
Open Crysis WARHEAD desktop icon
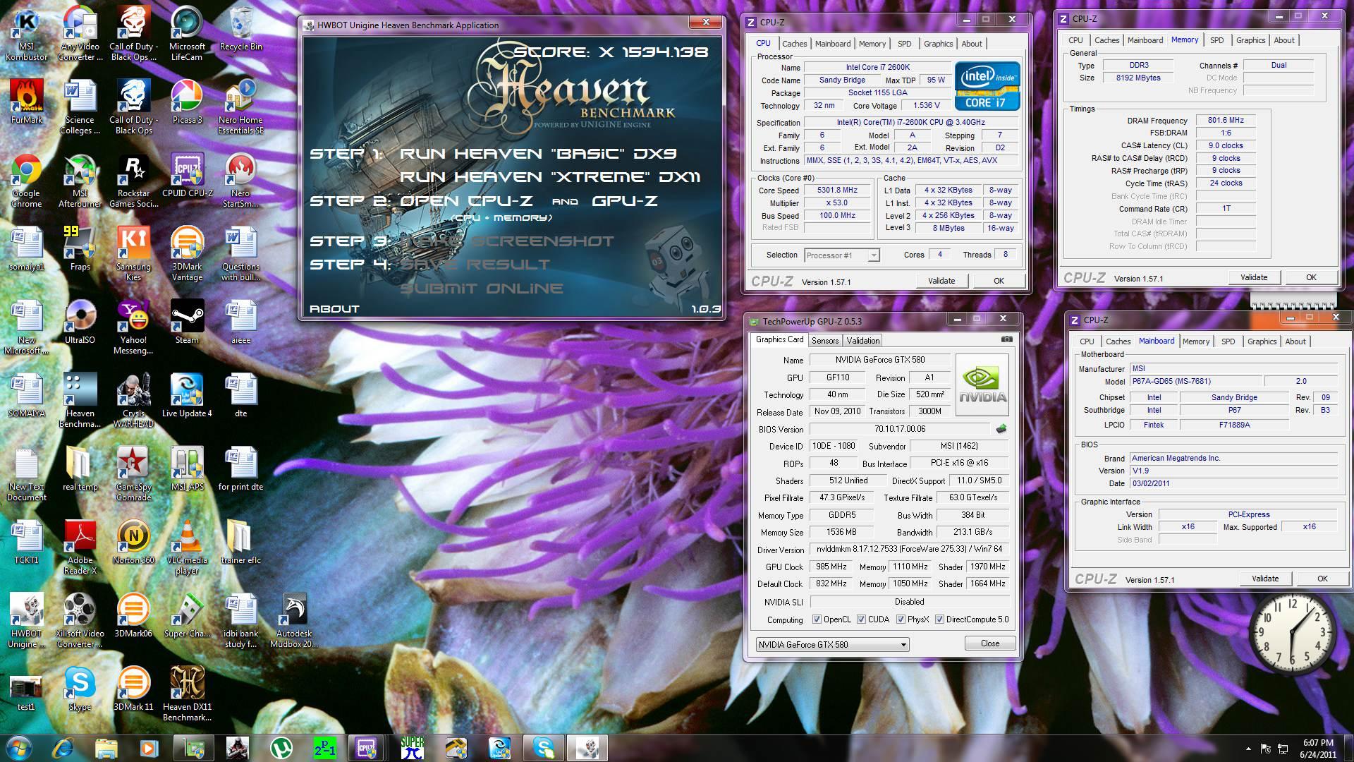pyautogui.click(x=133, y=401)
